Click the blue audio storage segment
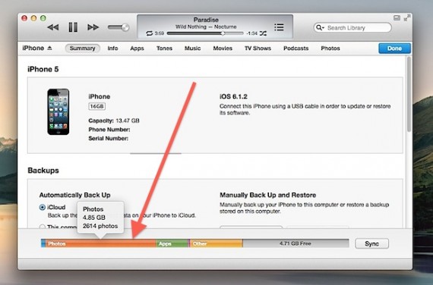Viewport: 433px width, 285px height. pyautogui.click(x=43, y=243)
